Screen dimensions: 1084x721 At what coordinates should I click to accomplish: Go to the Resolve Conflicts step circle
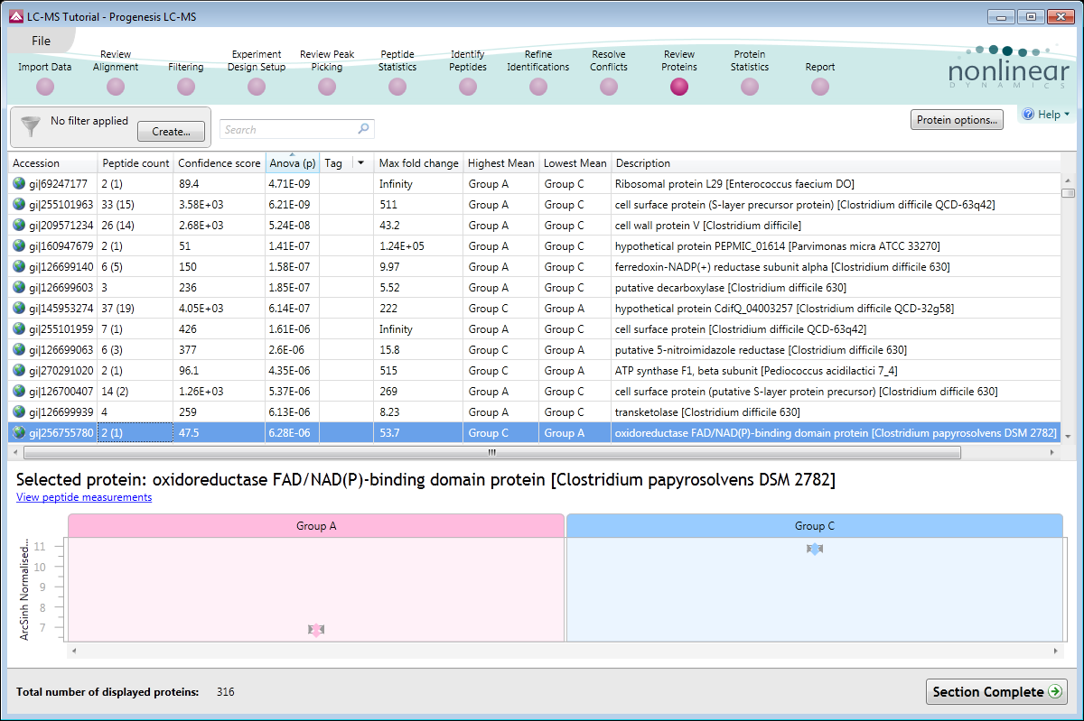[609, 87]
